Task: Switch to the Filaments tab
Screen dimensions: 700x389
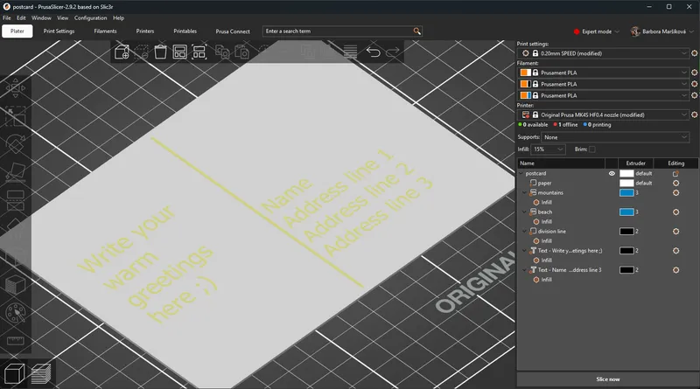Action: tap(105, 31)
